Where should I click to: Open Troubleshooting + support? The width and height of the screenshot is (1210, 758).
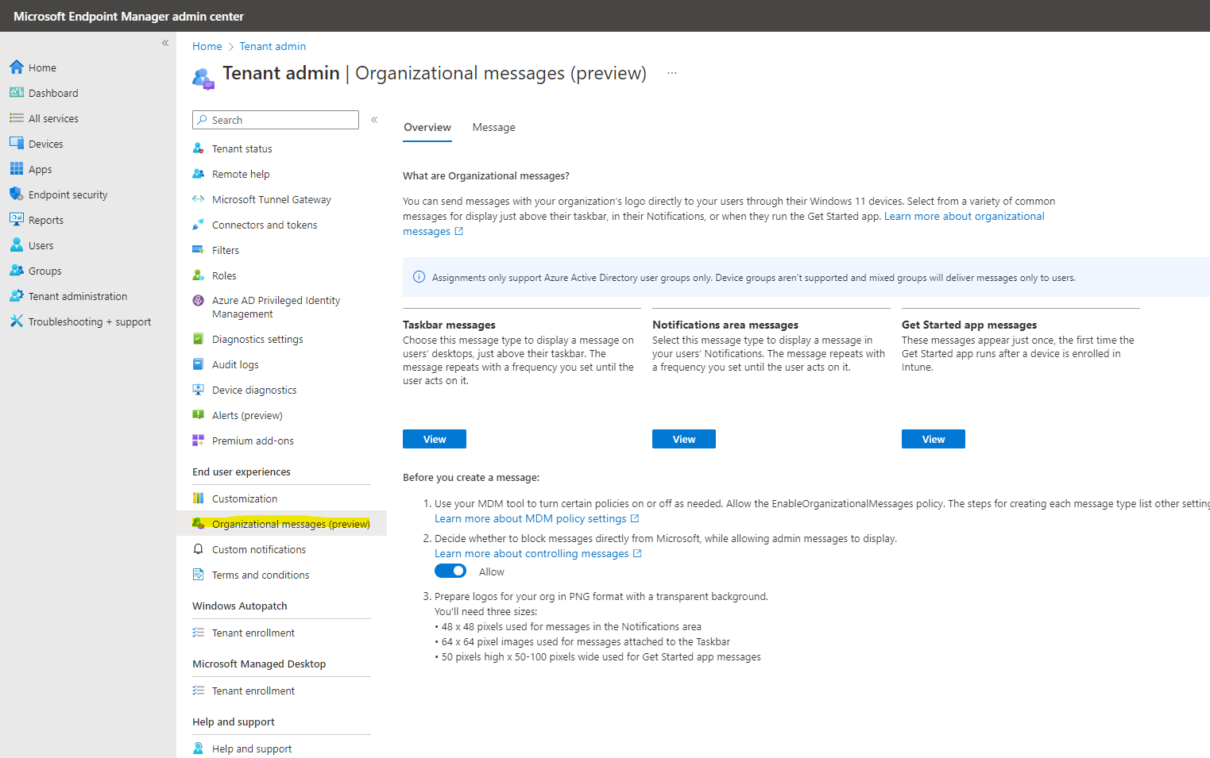tap(89, 321)
